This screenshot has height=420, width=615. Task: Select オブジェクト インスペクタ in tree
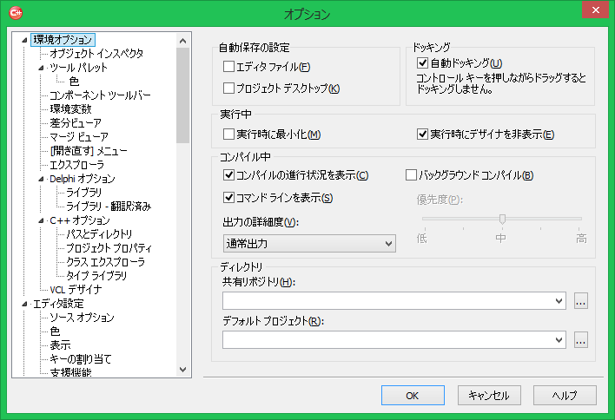tap(96, 54)
